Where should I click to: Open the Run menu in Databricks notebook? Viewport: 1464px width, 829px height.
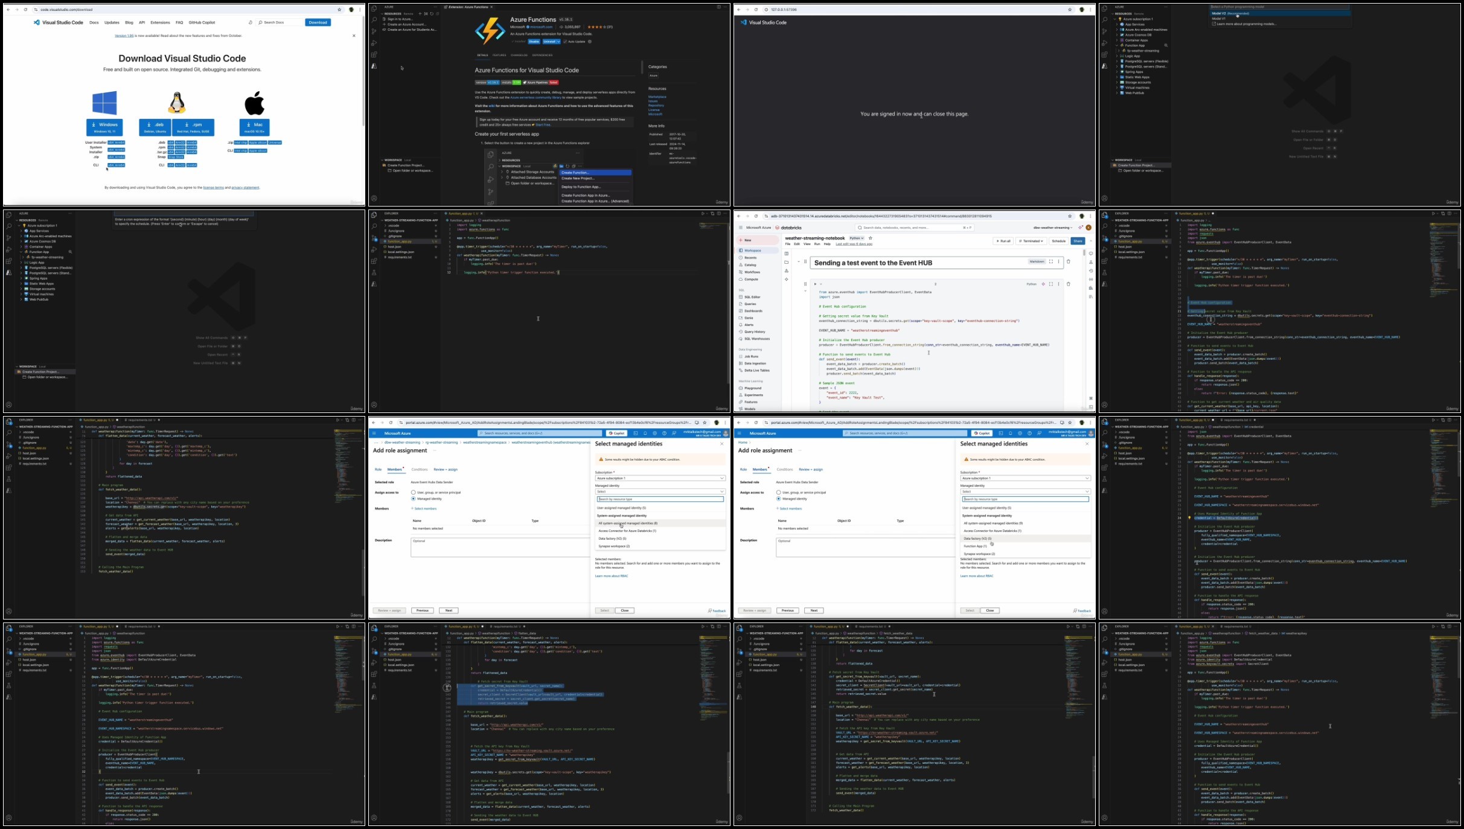(x=817, y=244)
